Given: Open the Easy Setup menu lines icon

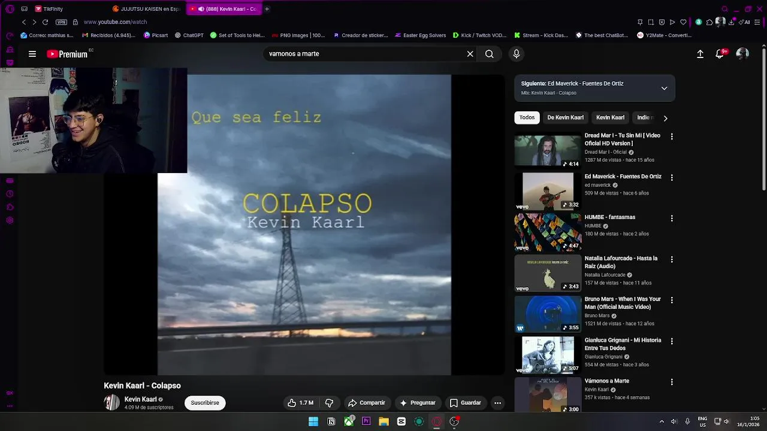Looking at the screenshot, I should 757,22.
